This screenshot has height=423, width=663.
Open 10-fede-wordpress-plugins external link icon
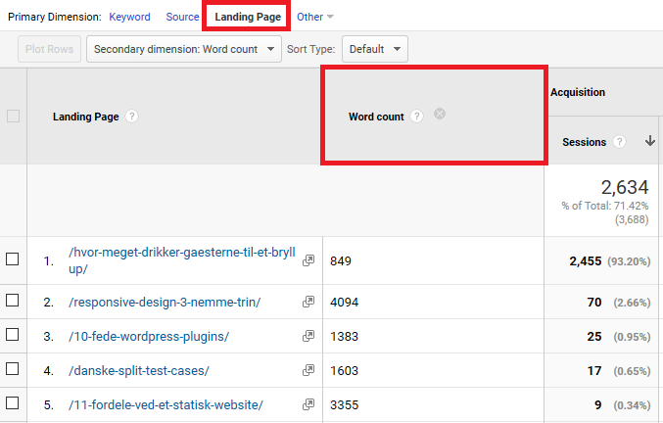[308, 336]
